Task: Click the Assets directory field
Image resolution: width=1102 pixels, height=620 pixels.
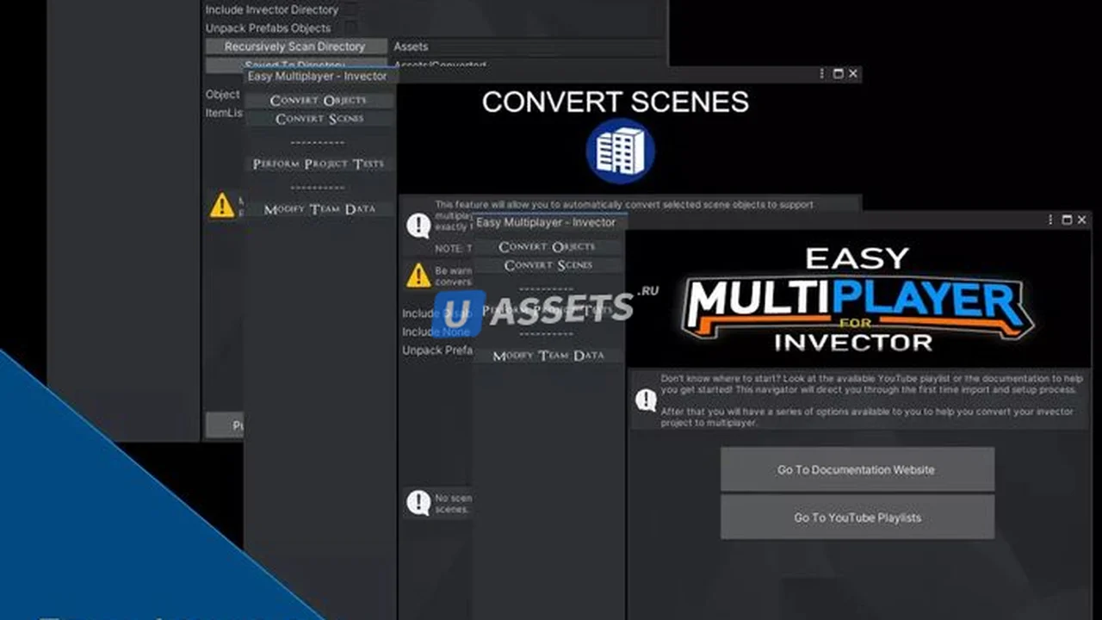Action: (x=527, y=46)
